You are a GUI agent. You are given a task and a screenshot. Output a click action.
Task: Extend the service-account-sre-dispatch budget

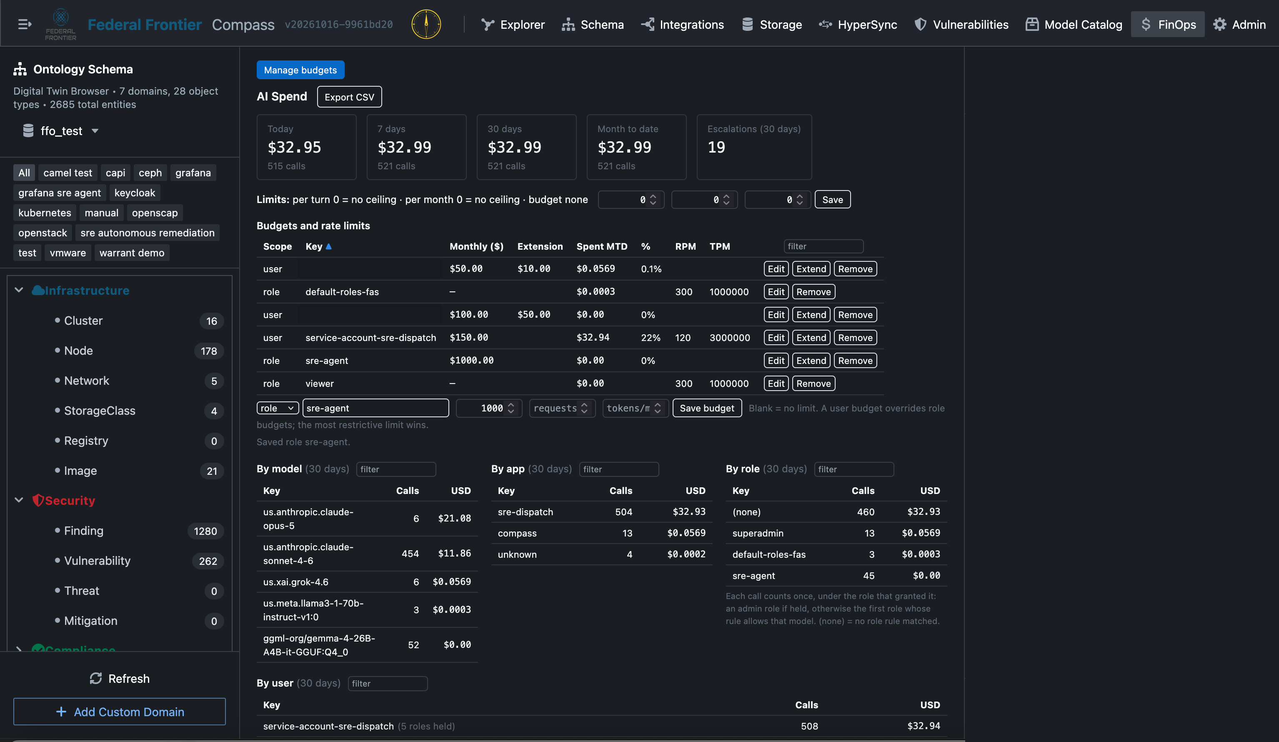pos(811,338)
